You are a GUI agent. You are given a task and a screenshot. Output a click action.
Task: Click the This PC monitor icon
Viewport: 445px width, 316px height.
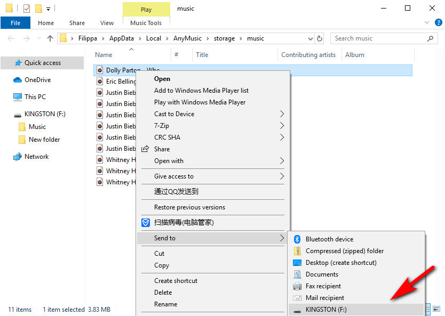point(18,97)
